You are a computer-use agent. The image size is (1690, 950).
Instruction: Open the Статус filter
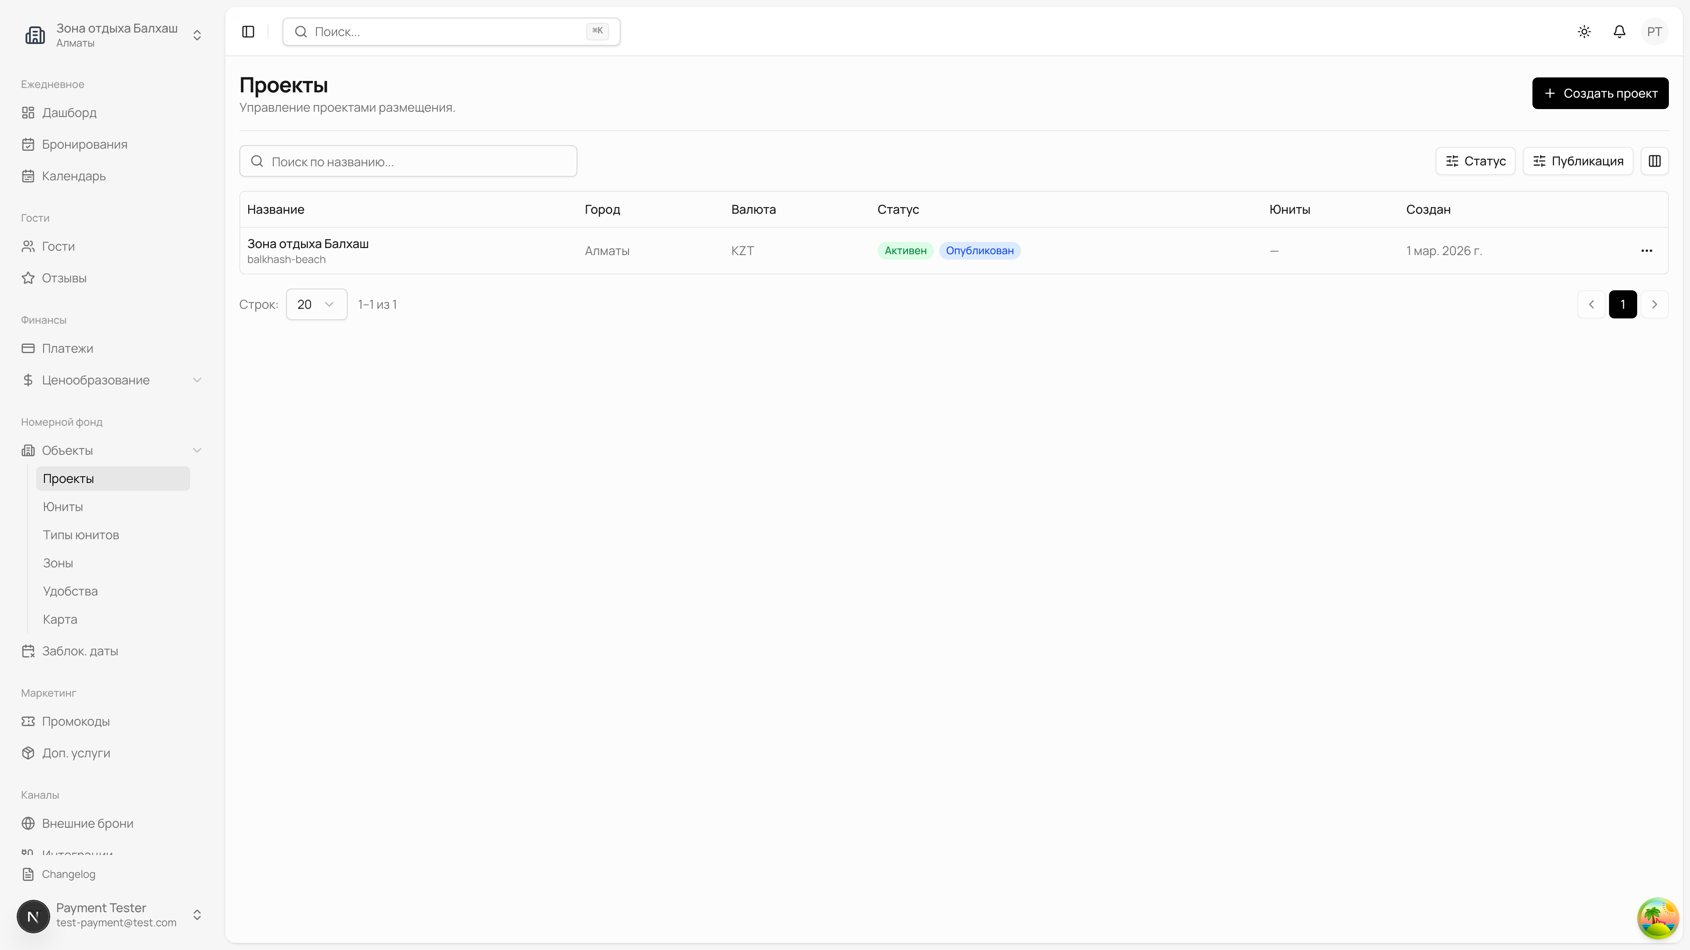click(1476, 161)
